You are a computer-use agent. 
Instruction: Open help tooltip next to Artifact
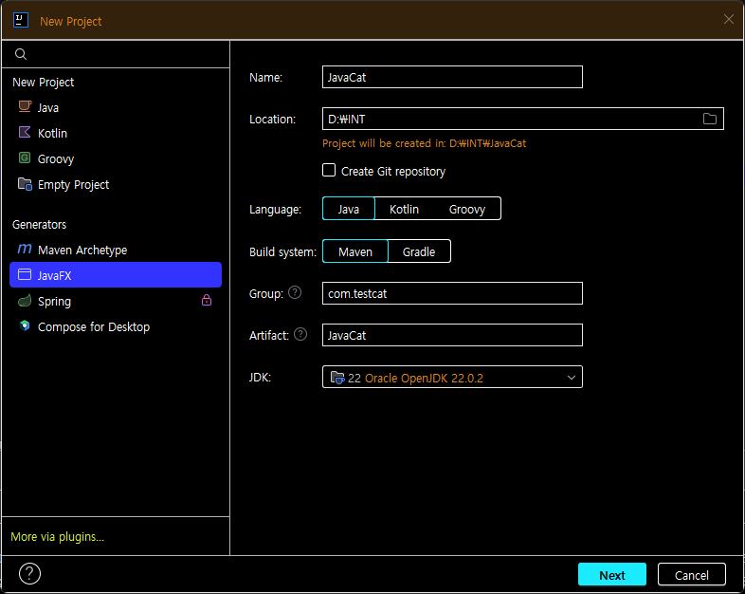pyautogui.click(x=300, y=334)
